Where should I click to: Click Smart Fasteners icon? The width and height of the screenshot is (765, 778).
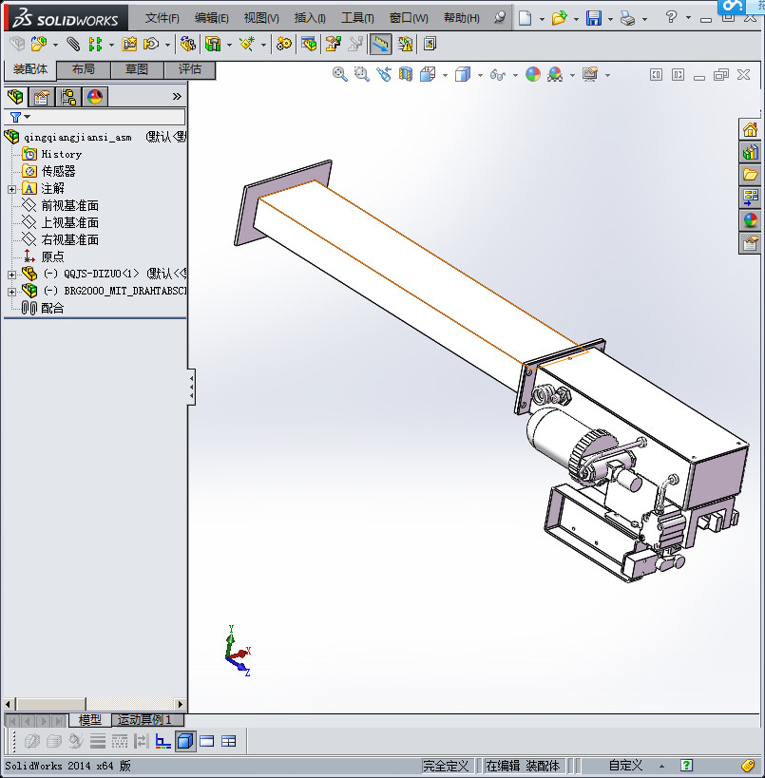(129, 44)
